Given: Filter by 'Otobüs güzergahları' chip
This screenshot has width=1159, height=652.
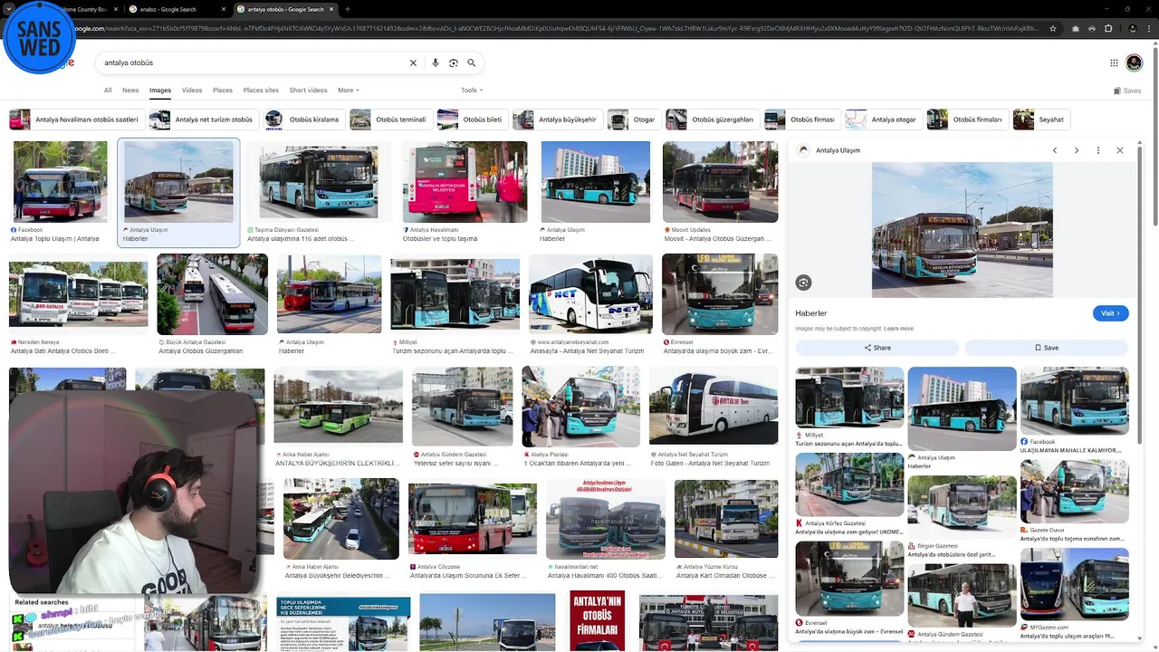Looking at the screenshot, I should [x=712, y=120].
